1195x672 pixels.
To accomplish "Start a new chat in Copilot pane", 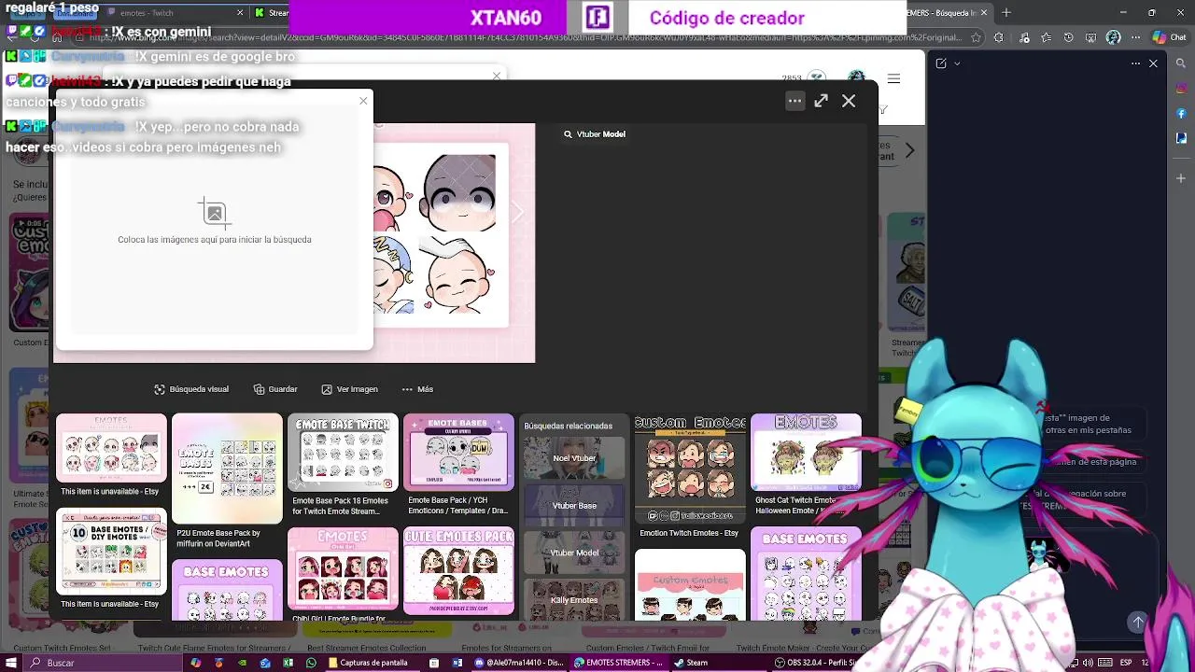I will point(941,63).
